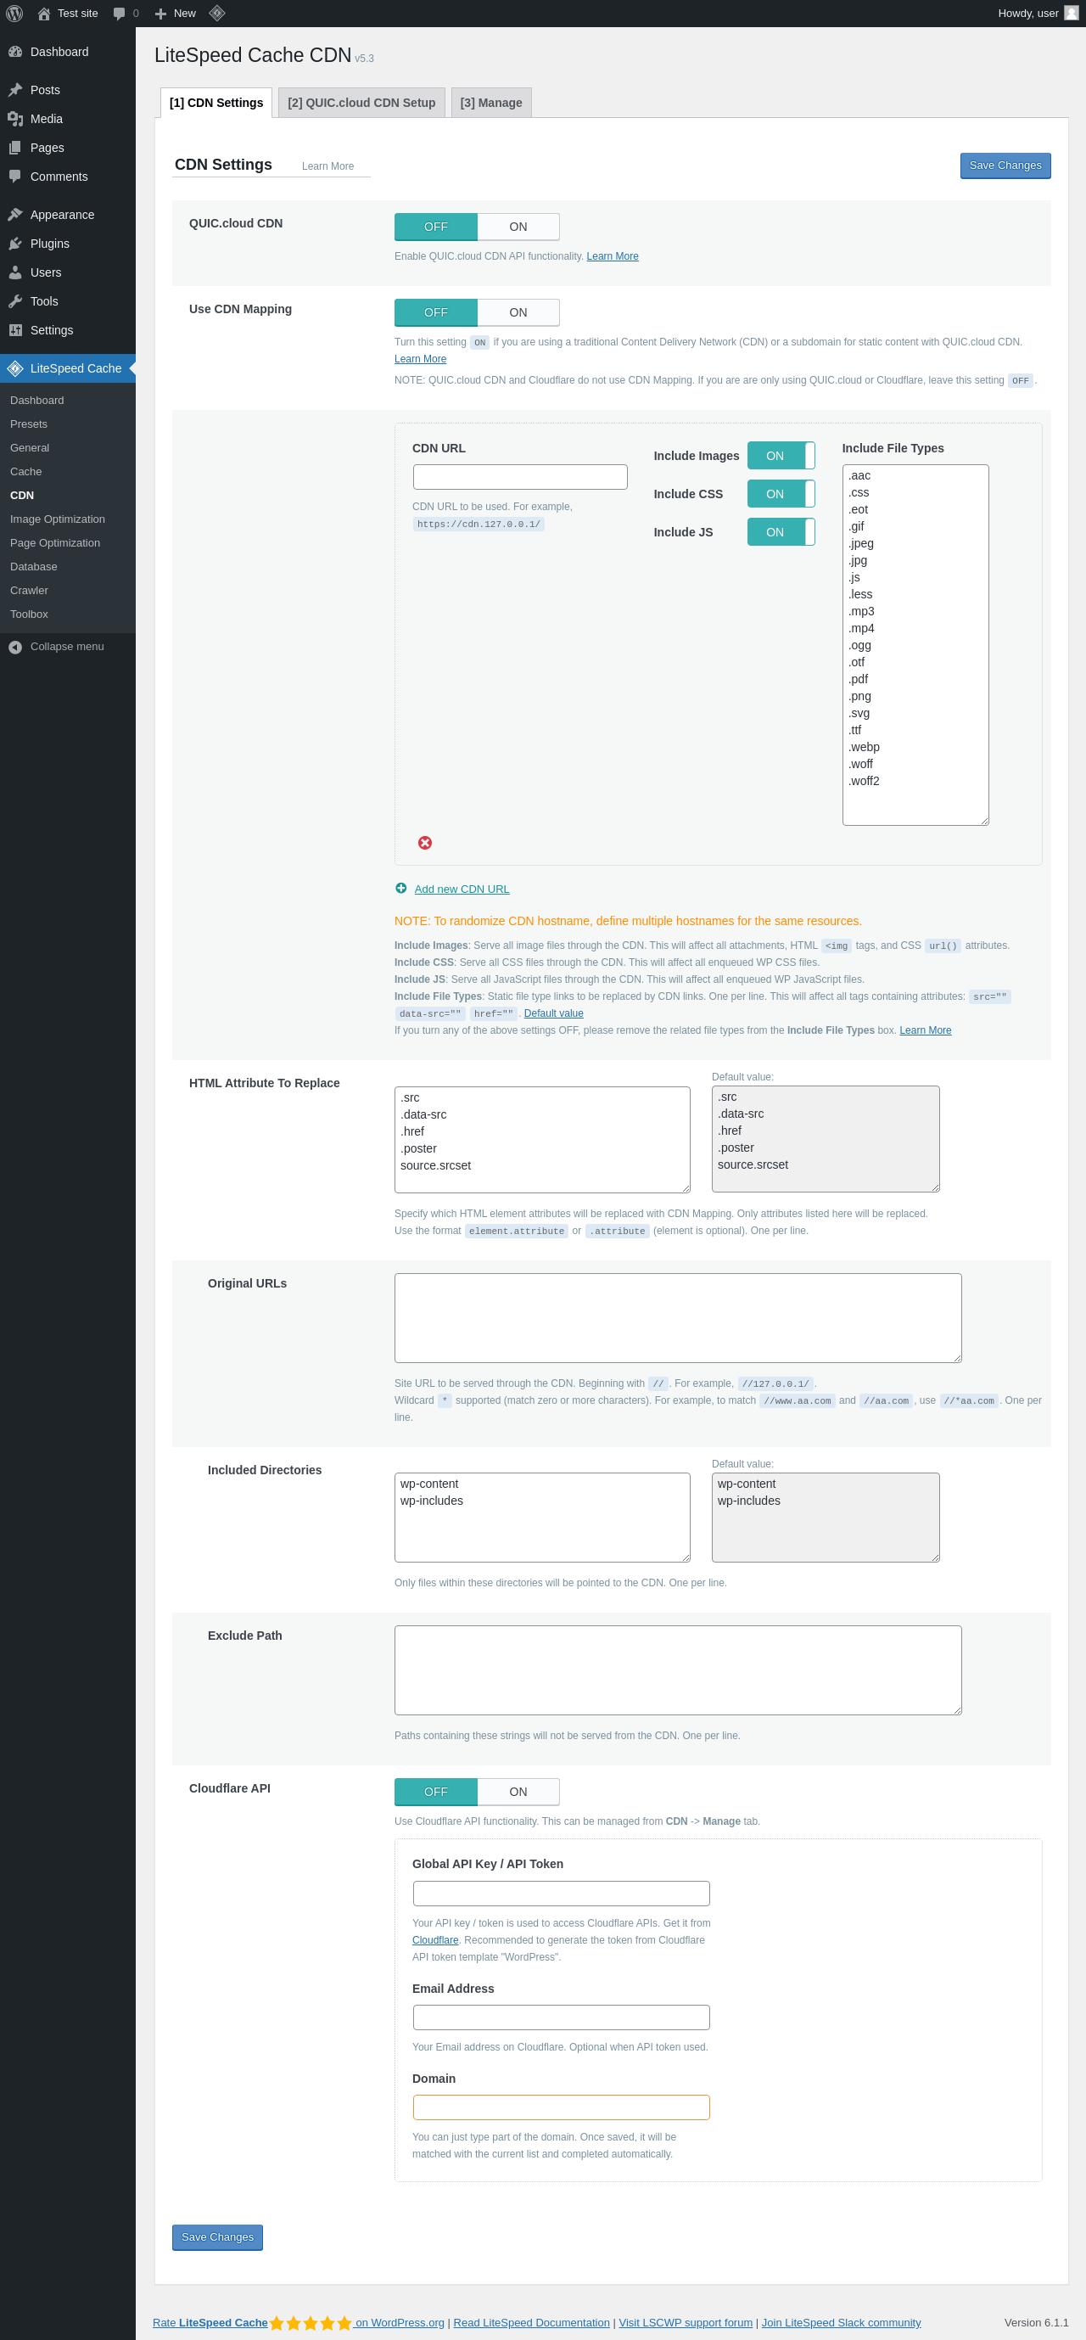Click the top Save Changes button
Screen dimensions: 1086x2340
coord(1005,166)
